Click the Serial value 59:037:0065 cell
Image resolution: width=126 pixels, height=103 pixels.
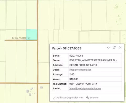(95, 56)
